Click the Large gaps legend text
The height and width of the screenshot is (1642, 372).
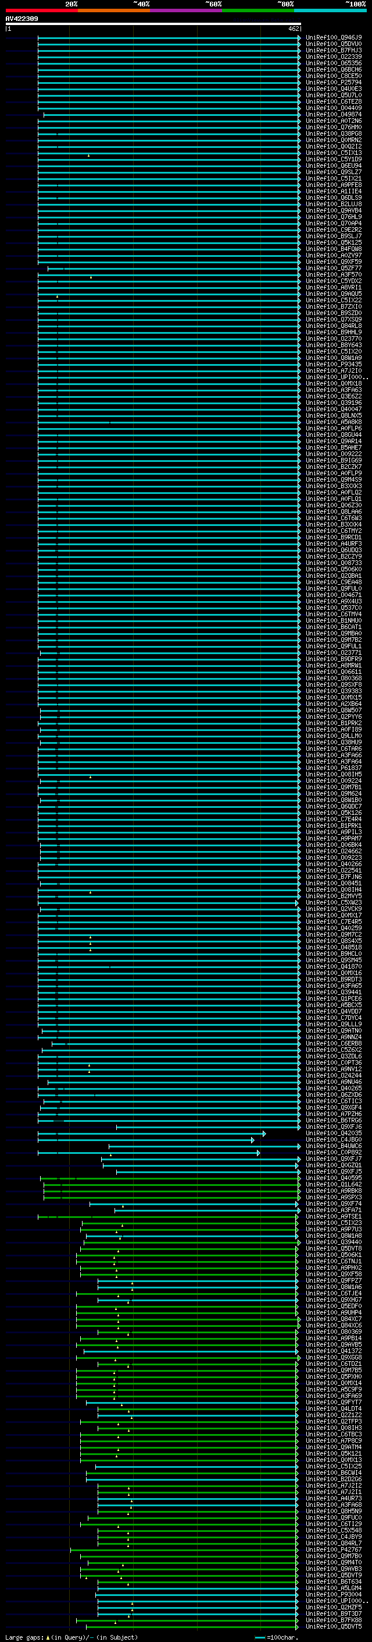(71, 1637)
